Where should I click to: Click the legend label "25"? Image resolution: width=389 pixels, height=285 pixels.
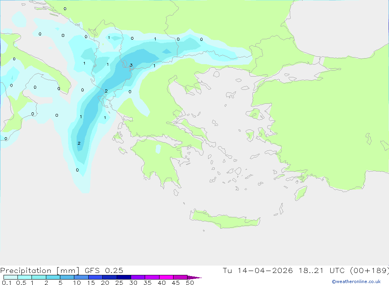click(x=119, y=283)
